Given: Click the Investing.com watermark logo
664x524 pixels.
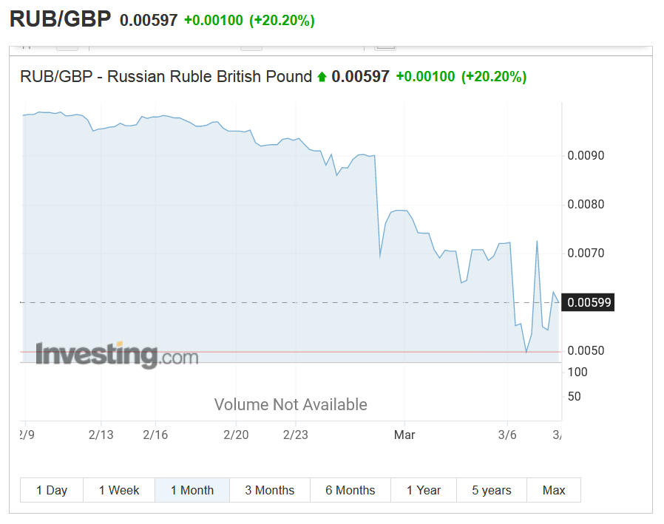Looking at the screenshot, I should pos(118,355).
